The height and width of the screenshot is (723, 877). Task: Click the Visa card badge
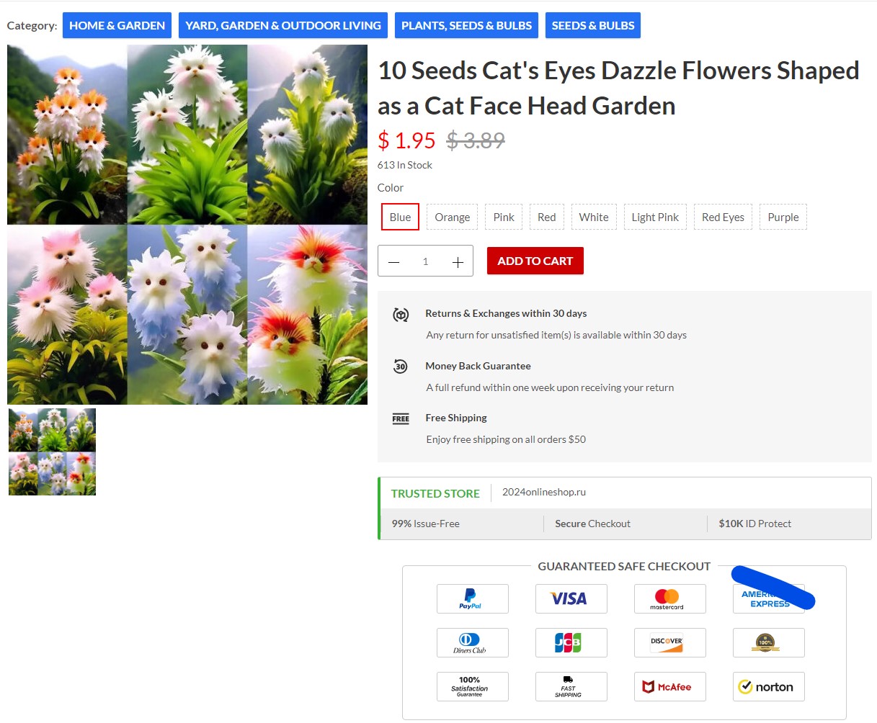coord(571,598)
